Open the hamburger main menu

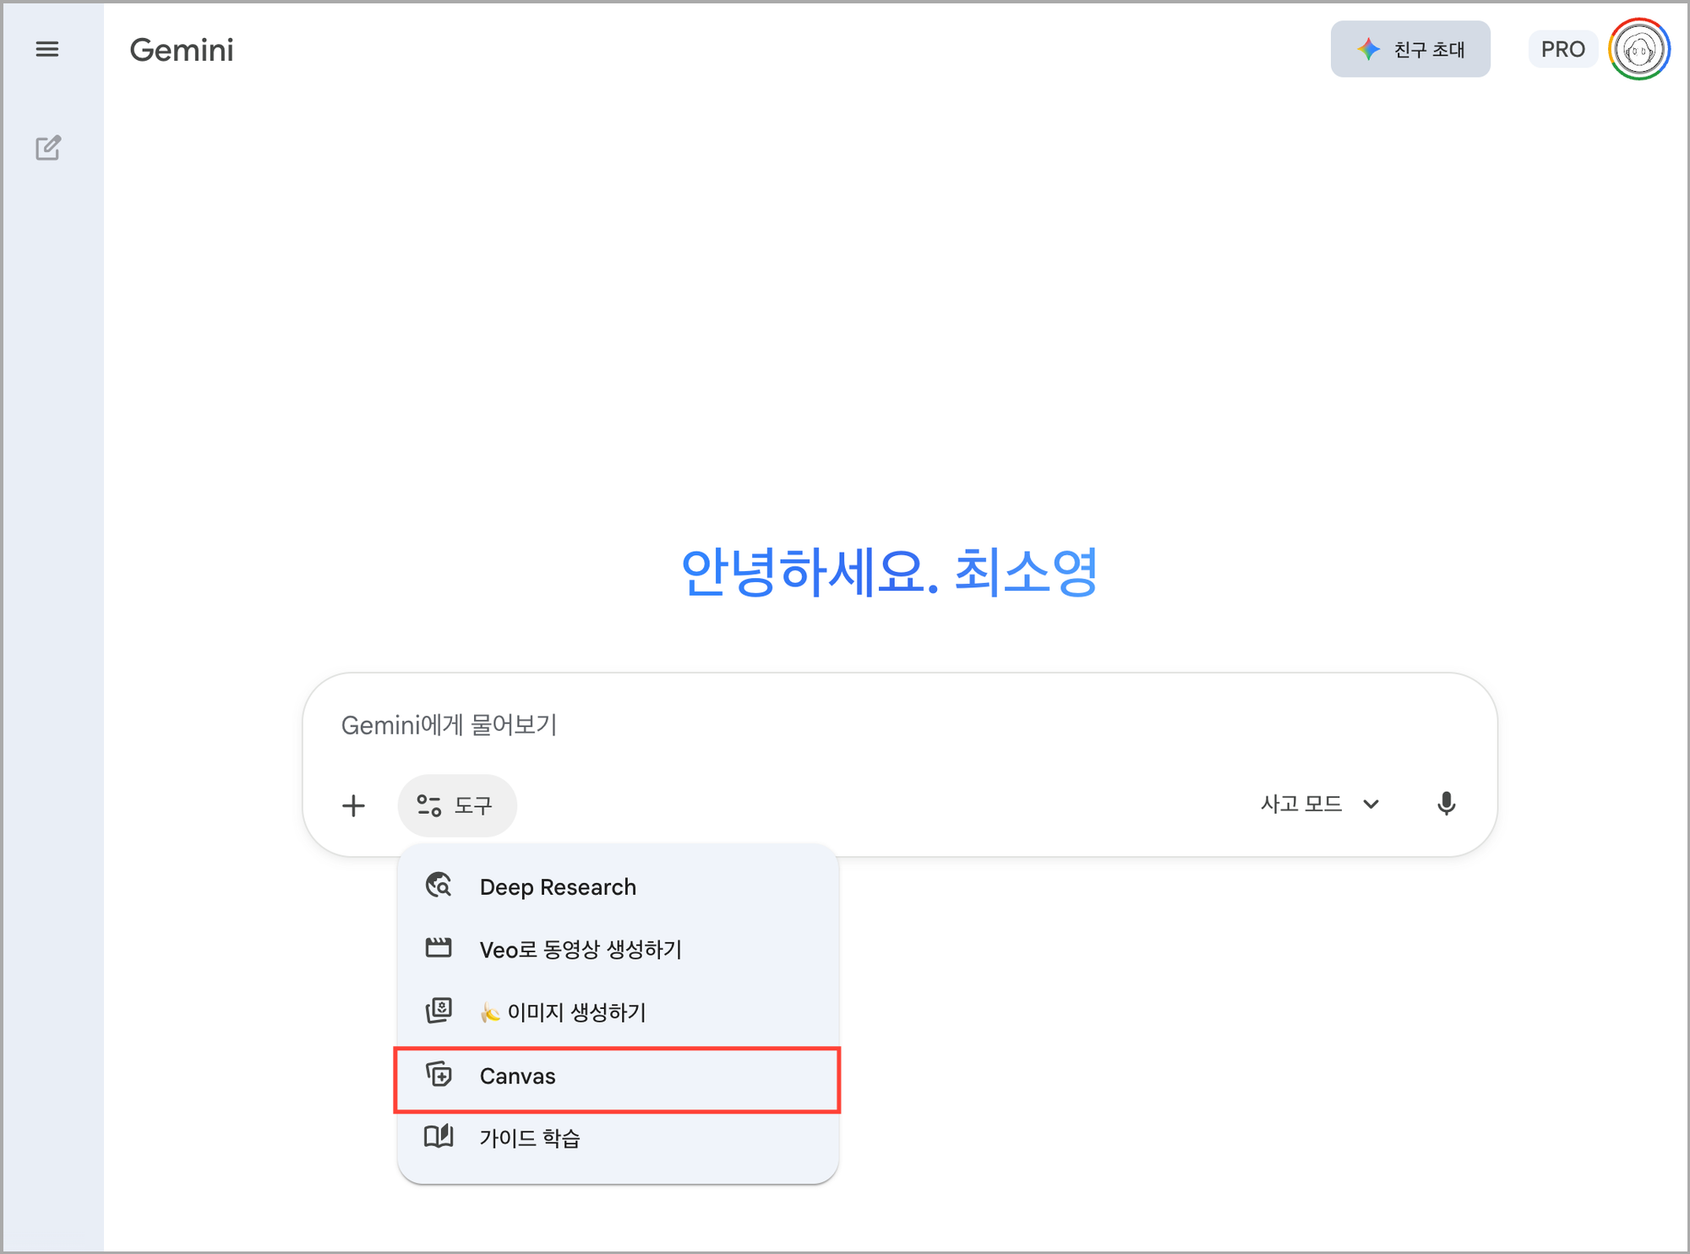(47, 49)
